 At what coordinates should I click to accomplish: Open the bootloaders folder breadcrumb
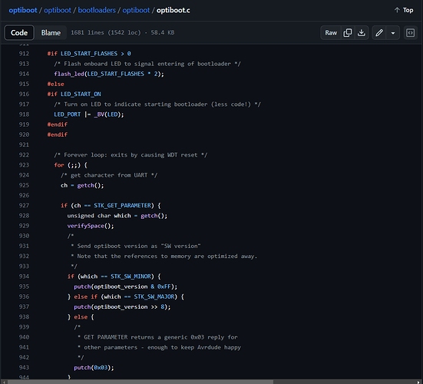(97, 10)
